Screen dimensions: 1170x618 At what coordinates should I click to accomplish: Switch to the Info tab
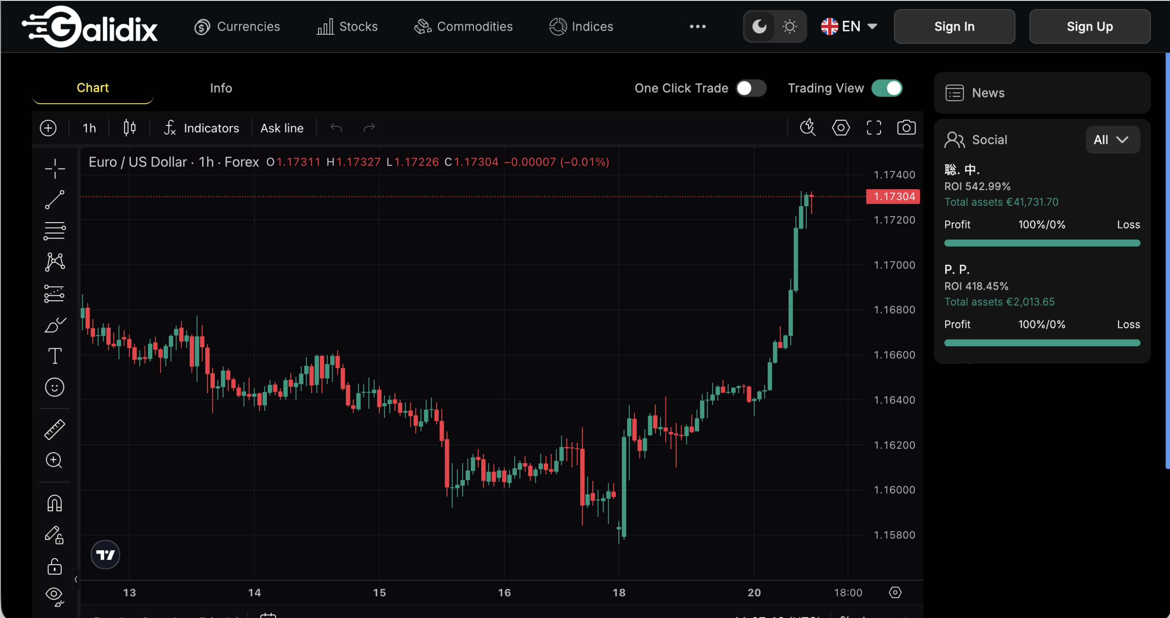point(221,88)
